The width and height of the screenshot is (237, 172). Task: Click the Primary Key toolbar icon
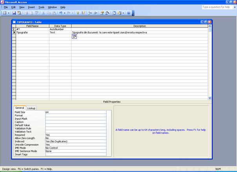[78, 13]
